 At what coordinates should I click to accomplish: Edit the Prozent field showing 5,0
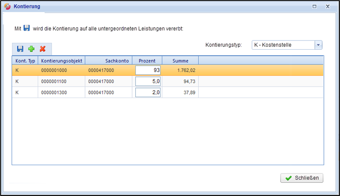[x=148, y=81]
